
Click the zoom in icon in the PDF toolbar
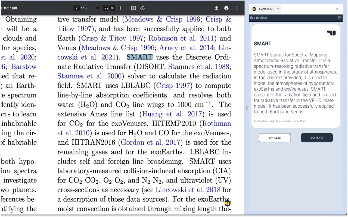[x=120, y=8]
